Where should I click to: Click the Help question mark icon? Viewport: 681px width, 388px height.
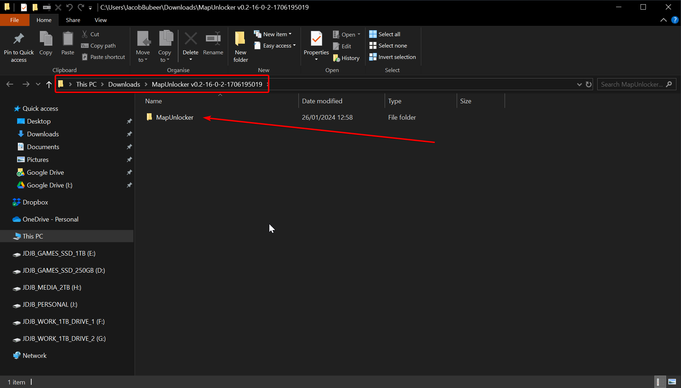[675, 20]
